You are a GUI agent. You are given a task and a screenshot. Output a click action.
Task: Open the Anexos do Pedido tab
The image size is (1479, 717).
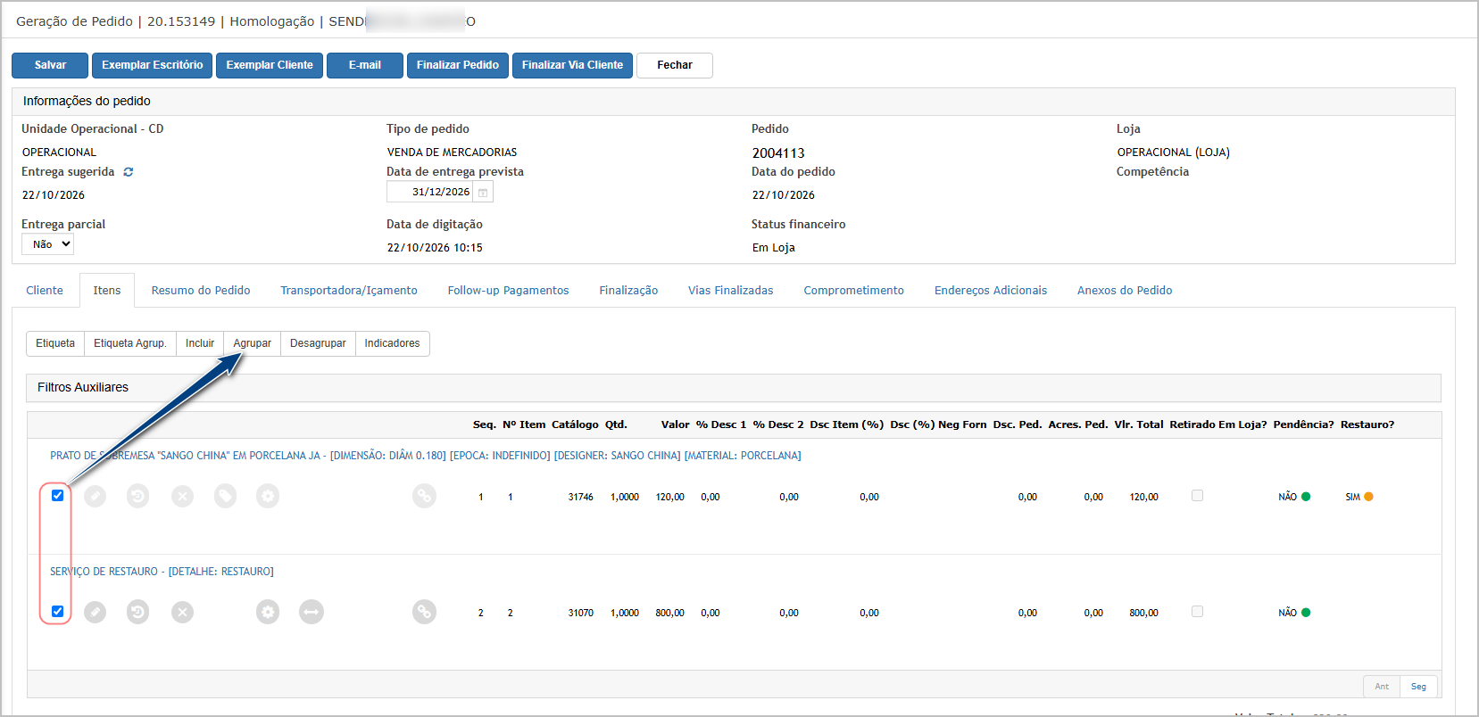1125,291
